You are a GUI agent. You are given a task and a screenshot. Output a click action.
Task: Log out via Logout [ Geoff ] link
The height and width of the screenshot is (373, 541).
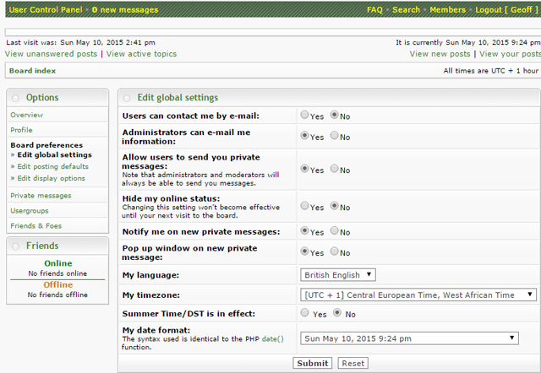click(x=505, y=9)
